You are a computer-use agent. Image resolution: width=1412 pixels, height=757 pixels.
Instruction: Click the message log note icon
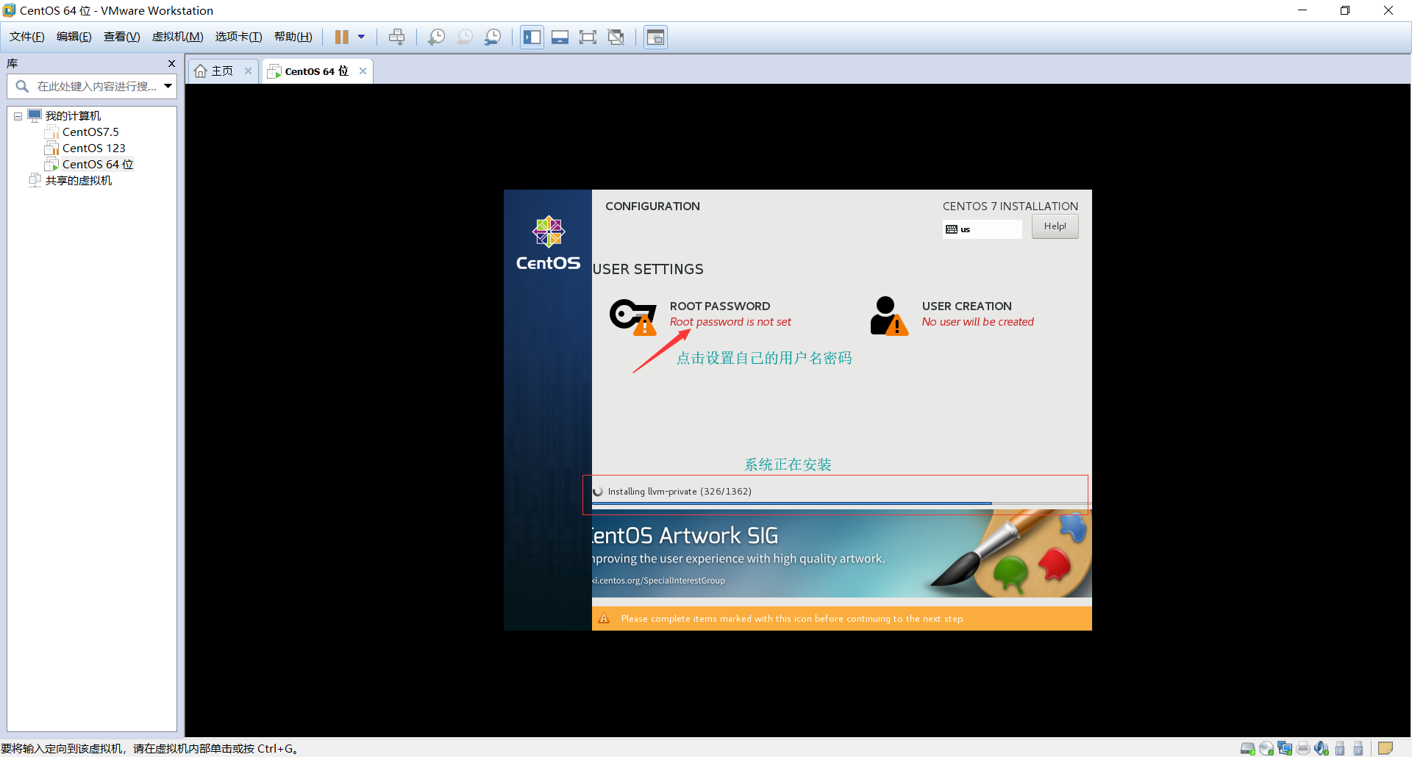[1386, 748]
